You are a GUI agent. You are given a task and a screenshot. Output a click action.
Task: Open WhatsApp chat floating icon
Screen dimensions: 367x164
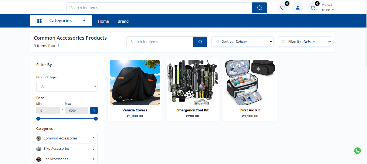[357, 151]
